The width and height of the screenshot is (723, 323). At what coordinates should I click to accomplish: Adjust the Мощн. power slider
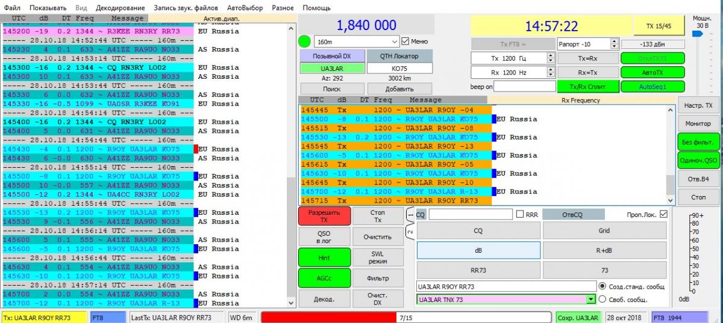tap(696, 35)
